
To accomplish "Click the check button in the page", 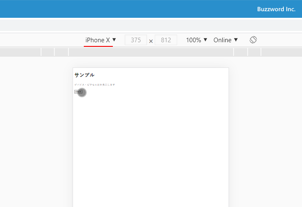I will tap(78, 91).
